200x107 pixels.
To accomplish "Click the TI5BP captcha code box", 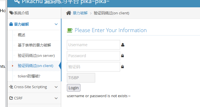I will point(81,78).
